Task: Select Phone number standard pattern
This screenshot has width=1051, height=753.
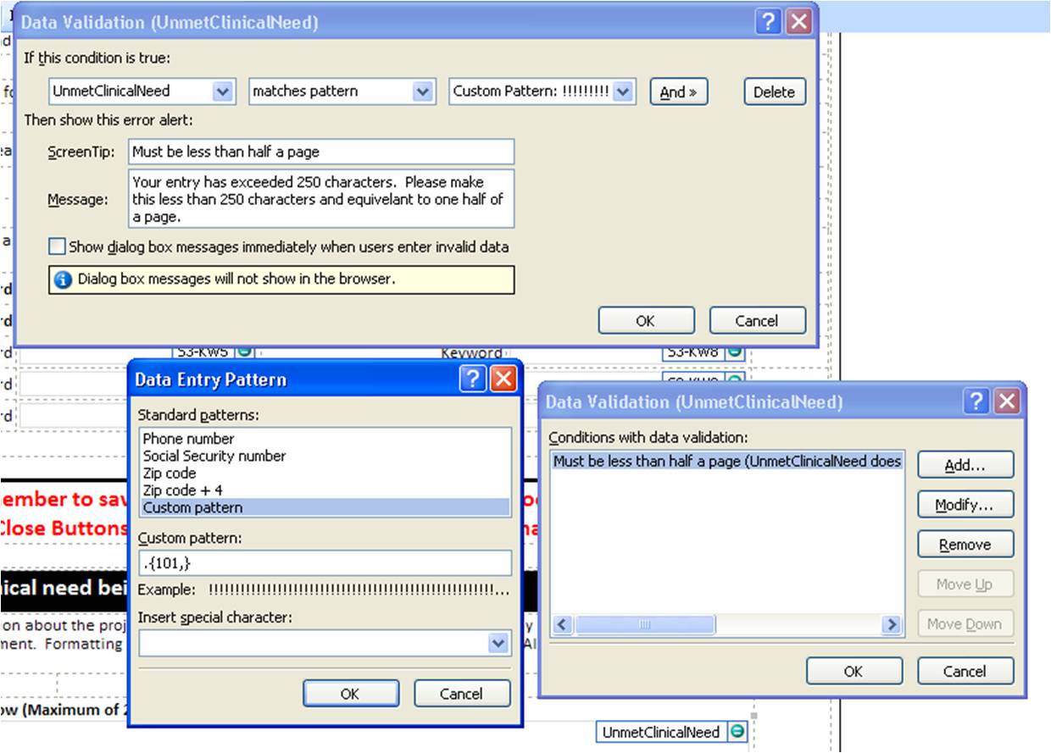Action: coord(325,439)
